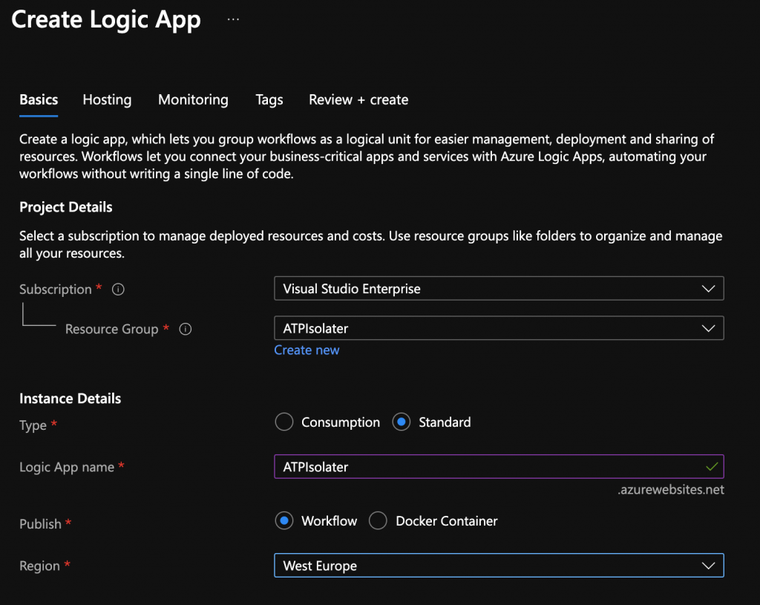This screenshot has height=605, width=760.
Task: Select the Standard type radio button
Action: (402, 422)
